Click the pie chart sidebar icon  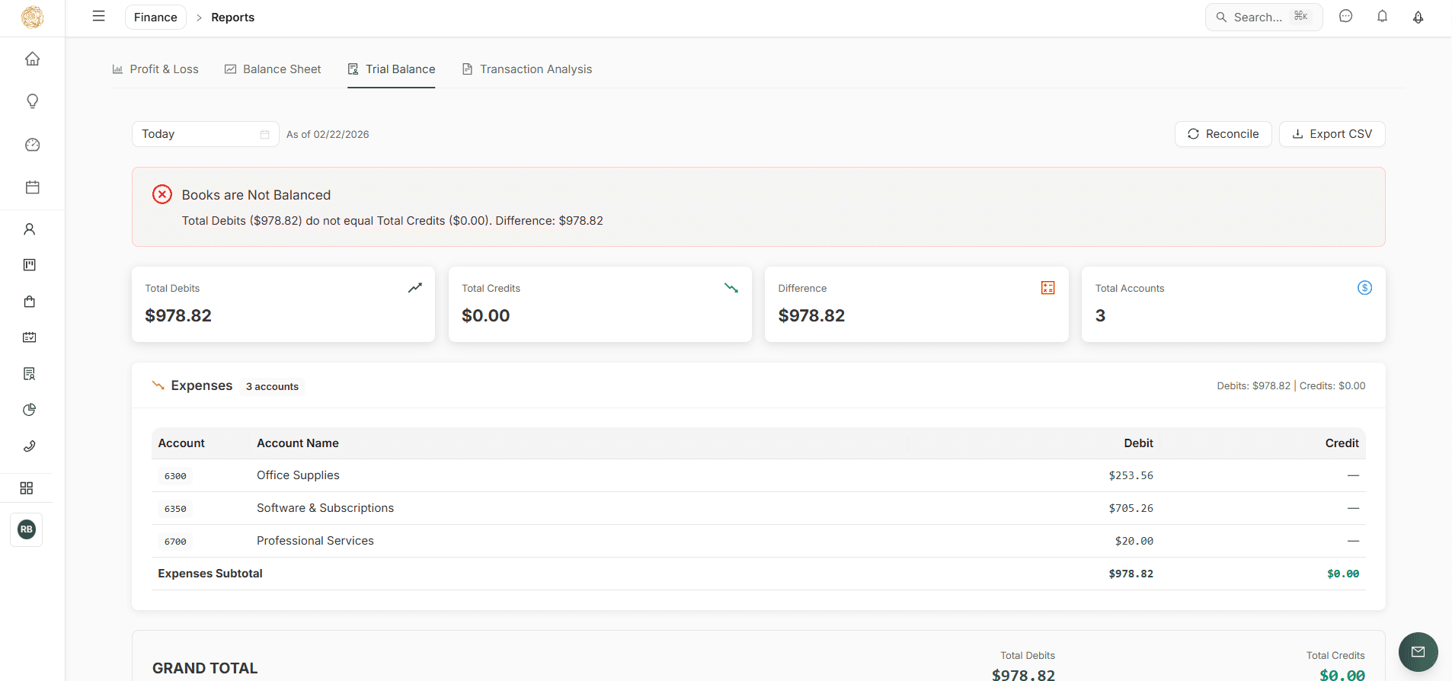[30, 410]
